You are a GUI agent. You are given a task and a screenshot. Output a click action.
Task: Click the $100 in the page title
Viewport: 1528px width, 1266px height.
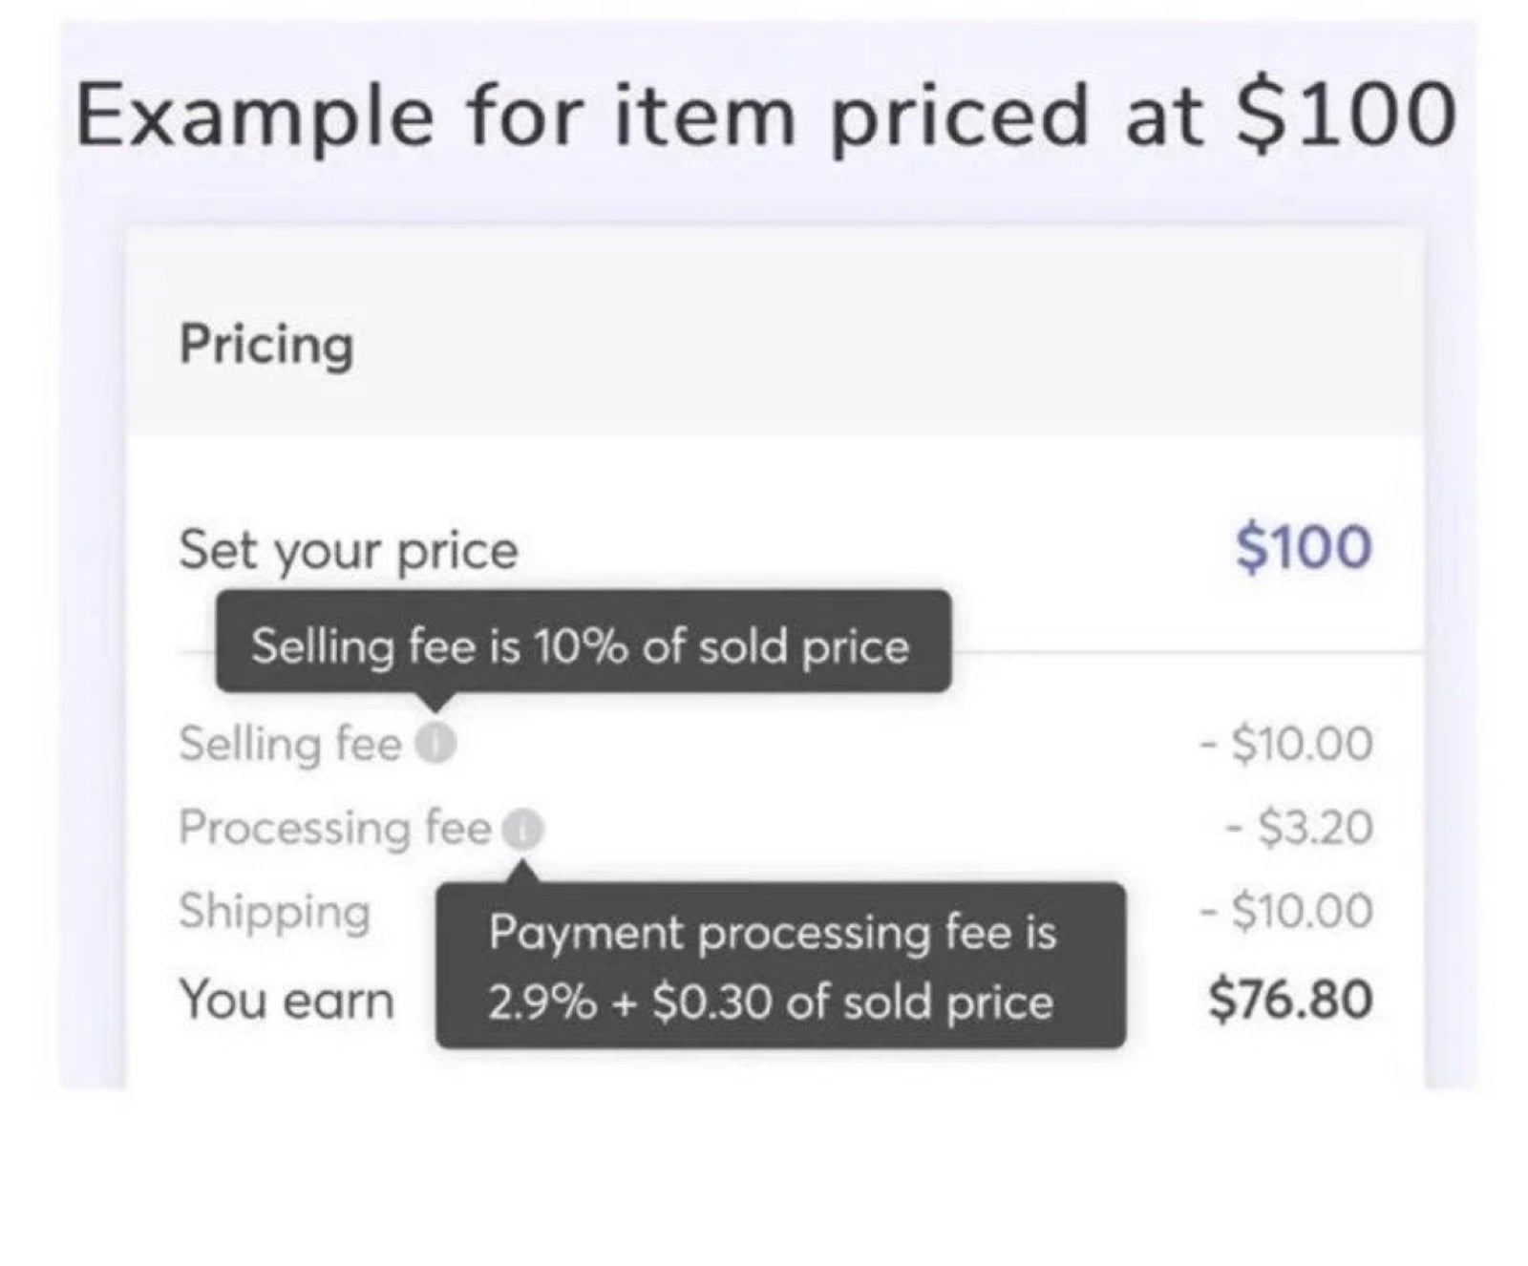(1347, 114)
